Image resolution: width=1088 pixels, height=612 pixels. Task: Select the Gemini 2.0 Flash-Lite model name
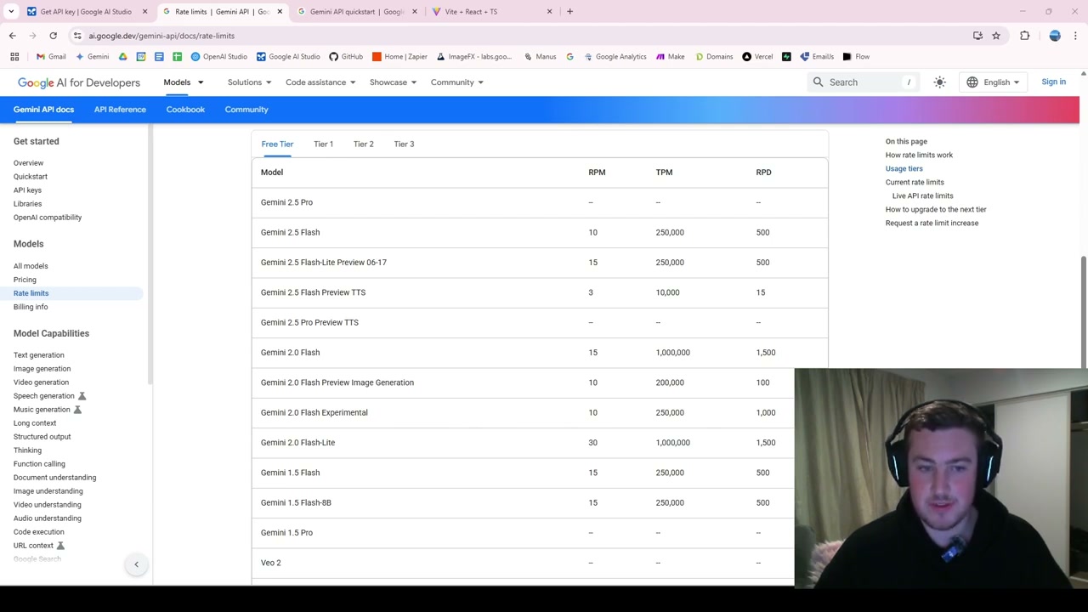point(297,443)
